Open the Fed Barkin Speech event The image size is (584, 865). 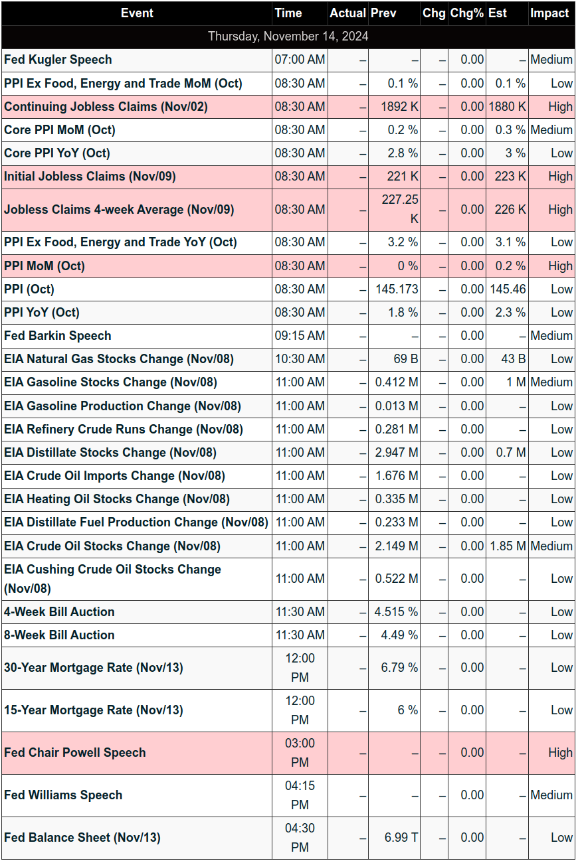pyautogui.click(x=58, y=336)
